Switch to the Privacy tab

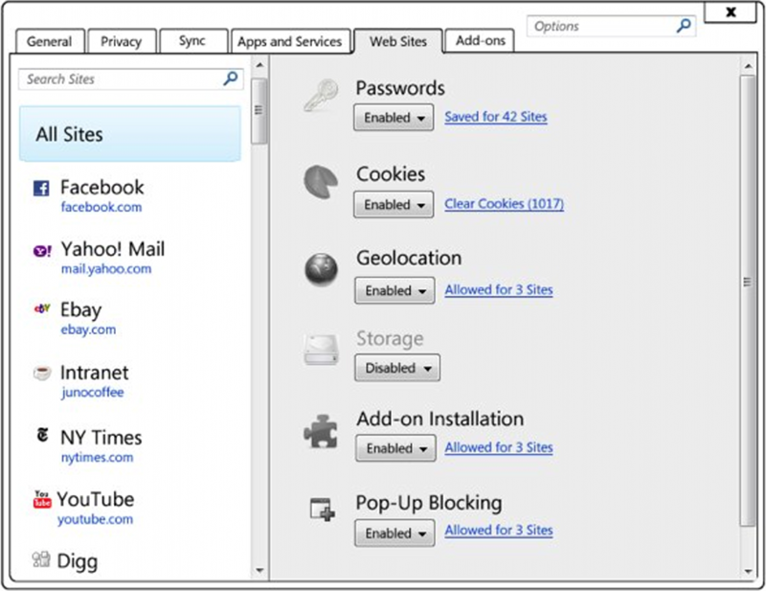tap(122, 41)
